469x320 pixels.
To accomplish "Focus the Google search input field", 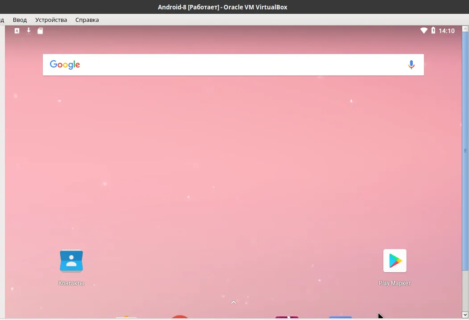I will coord(233,65).
